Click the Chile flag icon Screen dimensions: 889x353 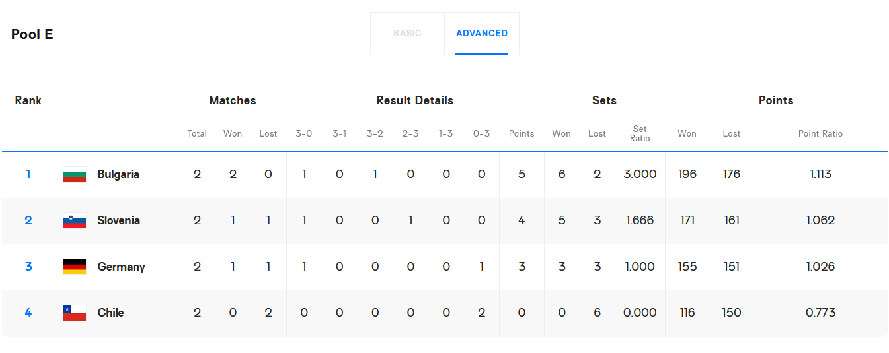(75, 313)
